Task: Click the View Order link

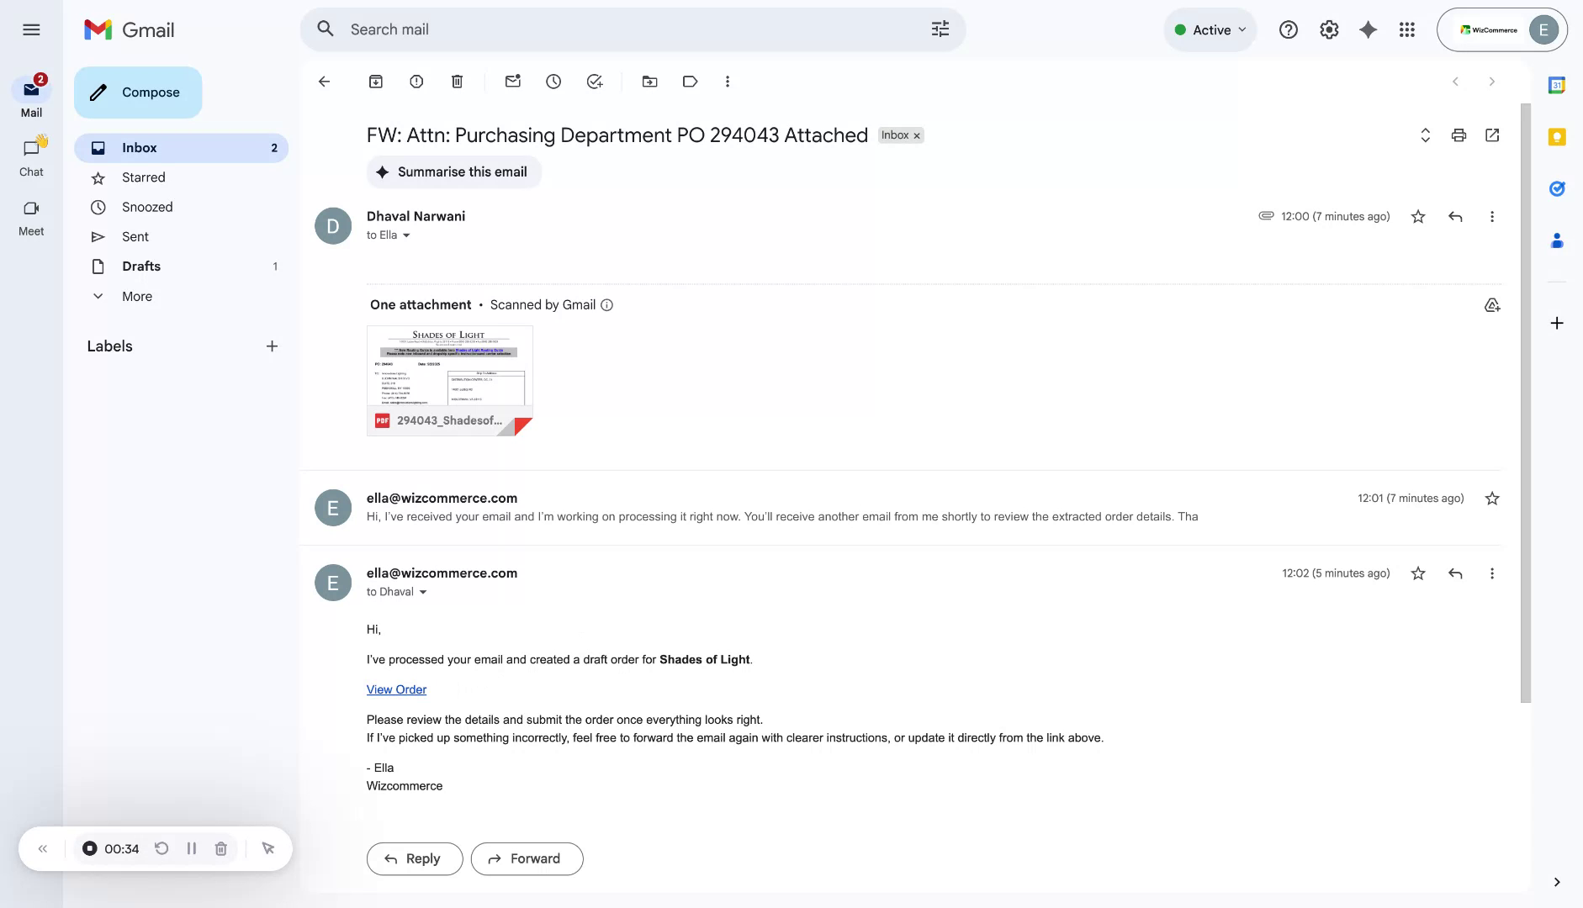Action: pyautogui.click(x=396, y=689)
